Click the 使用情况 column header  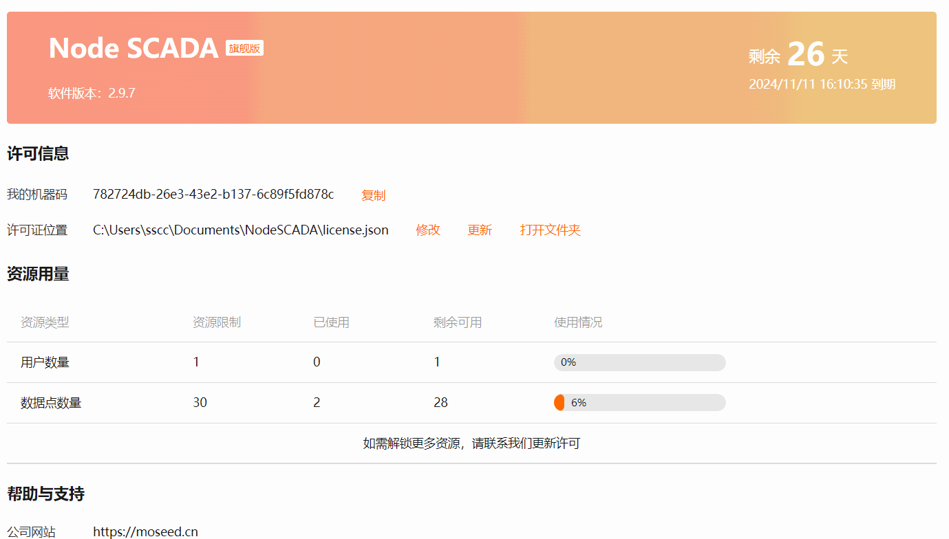pos(578,322)
